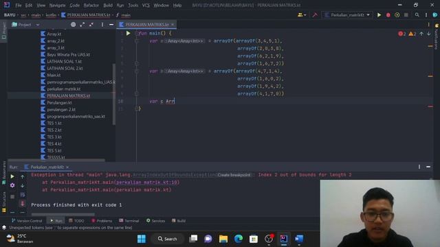Image resolution: width=440 pixels, height=247 pixels.
Task: Open Search Everywhere magnifier icon
Action: [417, 15]
